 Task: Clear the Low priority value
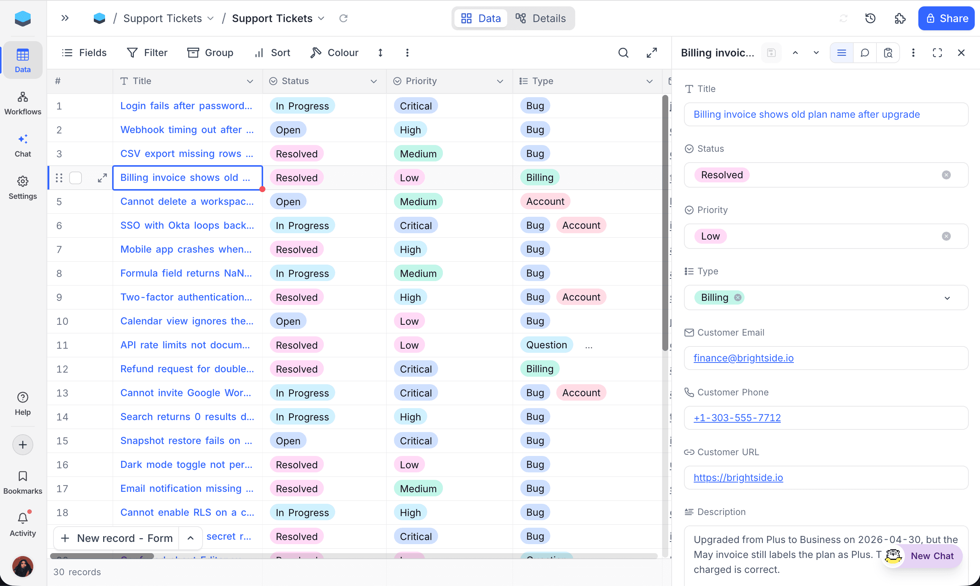[946, 236]
